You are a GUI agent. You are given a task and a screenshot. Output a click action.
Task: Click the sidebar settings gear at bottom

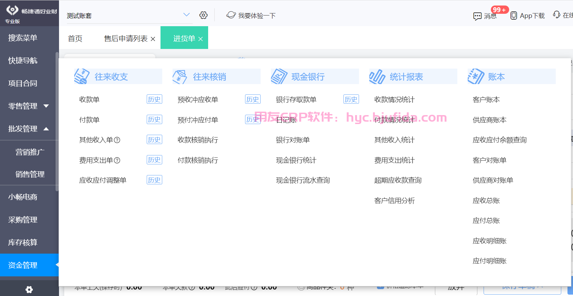tap(29, 289)
